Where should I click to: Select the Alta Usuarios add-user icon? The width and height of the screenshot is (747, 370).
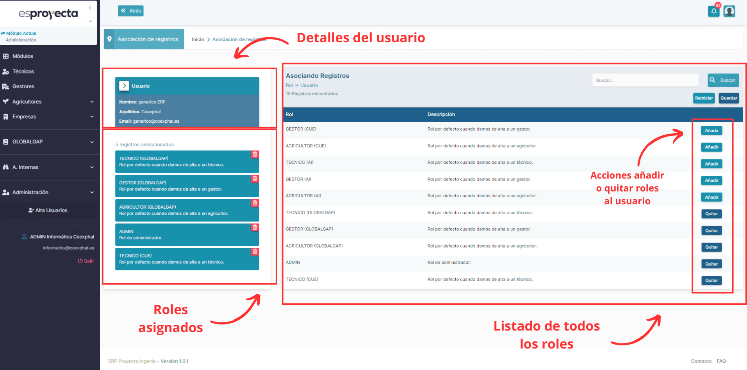pos(31,210)
